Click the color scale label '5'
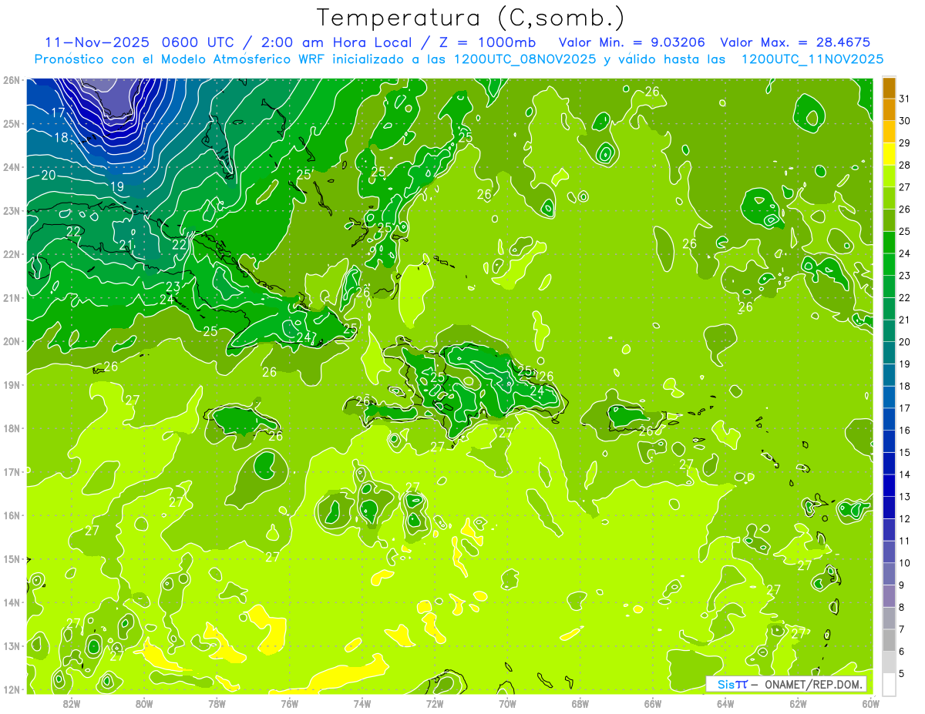The width and height of the screenshot is (925, 714). pos(902,673)
